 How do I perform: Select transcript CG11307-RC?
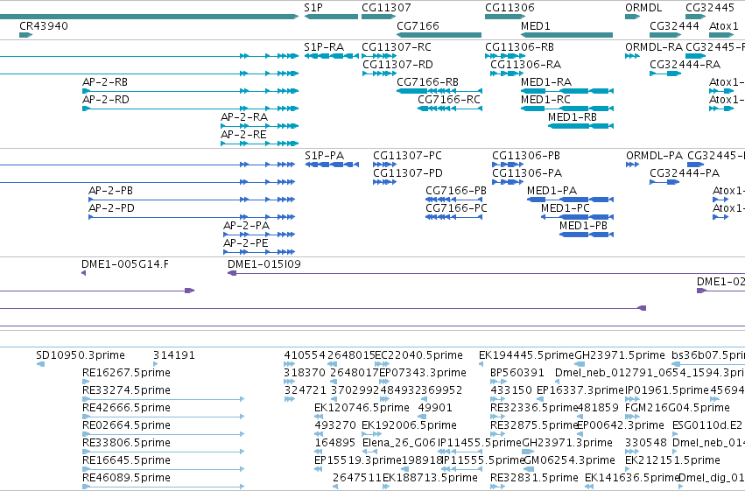click(x=379, y=56)
